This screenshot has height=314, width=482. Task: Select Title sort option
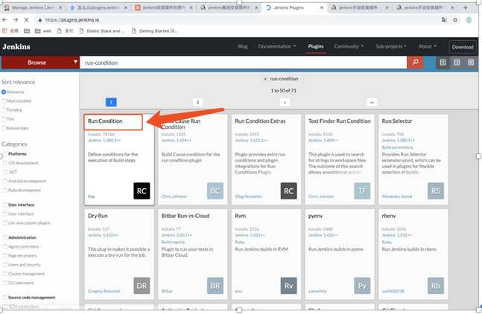(x=4, y=119)
